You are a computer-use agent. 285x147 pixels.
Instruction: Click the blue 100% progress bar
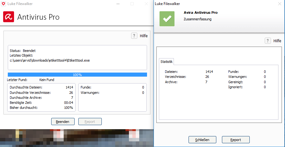click(77, 75)
